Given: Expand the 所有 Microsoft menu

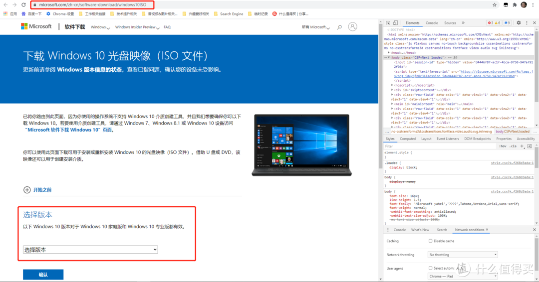Looking at the screenshot, I should coord(315,27).
